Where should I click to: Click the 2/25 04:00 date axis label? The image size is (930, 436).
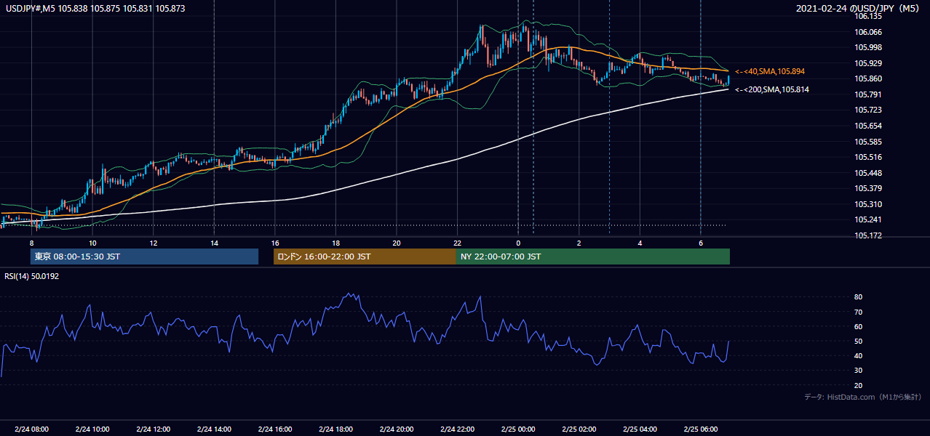[640, 429]
